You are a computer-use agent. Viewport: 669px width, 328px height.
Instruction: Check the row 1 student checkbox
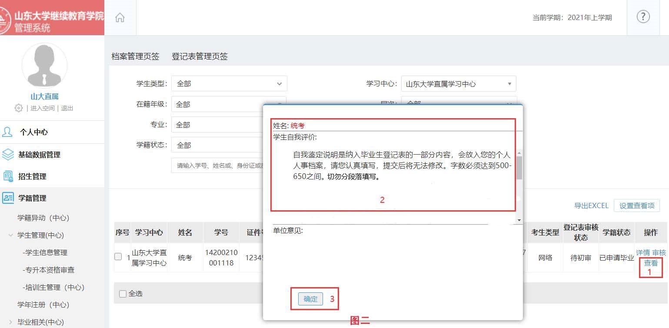pos(118,257)
